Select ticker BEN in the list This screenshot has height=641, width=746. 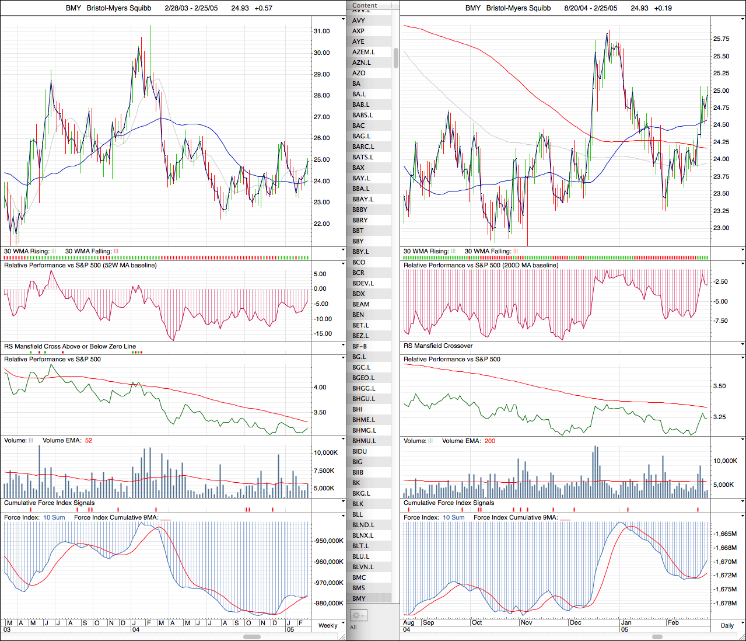[x=369, y=315]
